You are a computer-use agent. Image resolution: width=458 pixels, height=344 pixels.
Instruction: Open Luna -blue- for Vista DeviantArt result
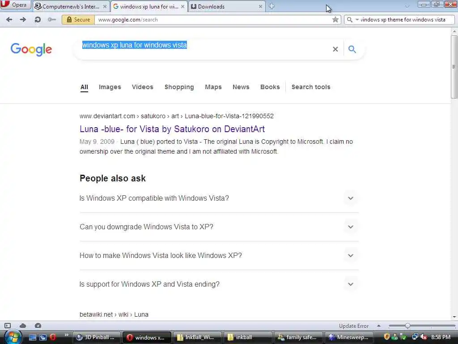click(172, 129)
